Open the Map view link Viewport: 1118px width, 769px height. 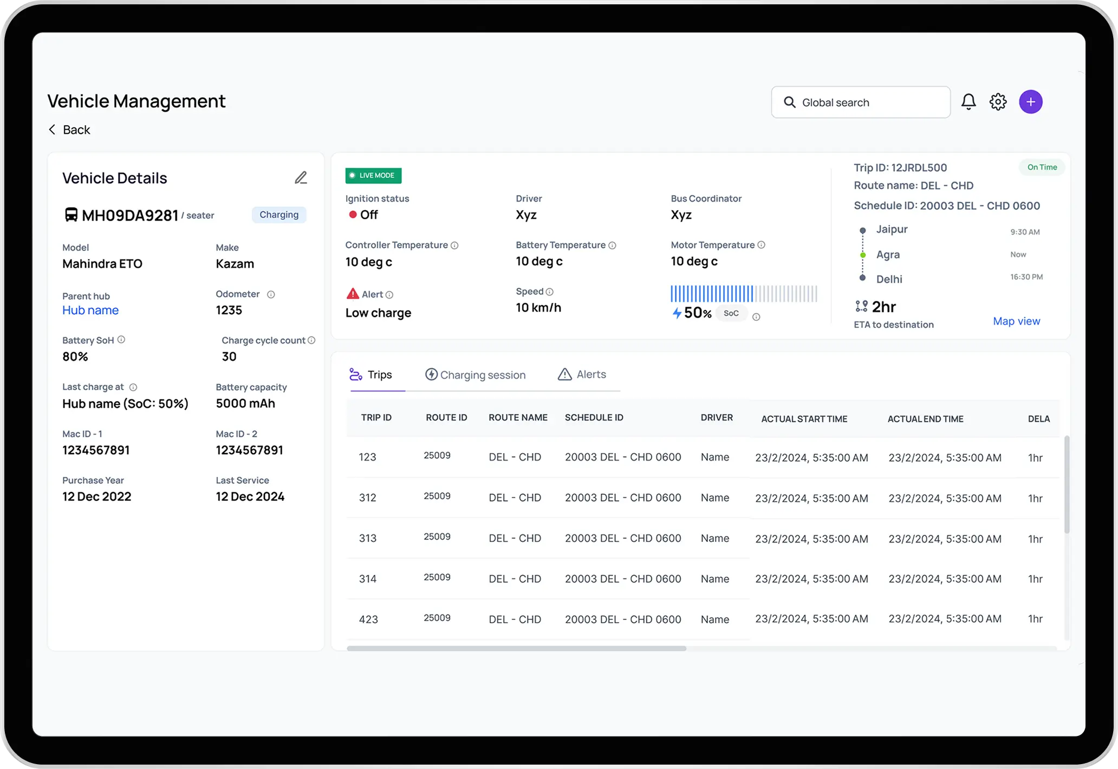[x=1016, y=321]
